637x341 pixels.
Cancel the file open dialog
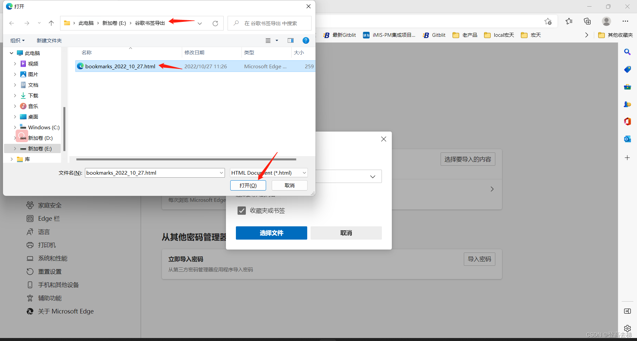(290, 185)
